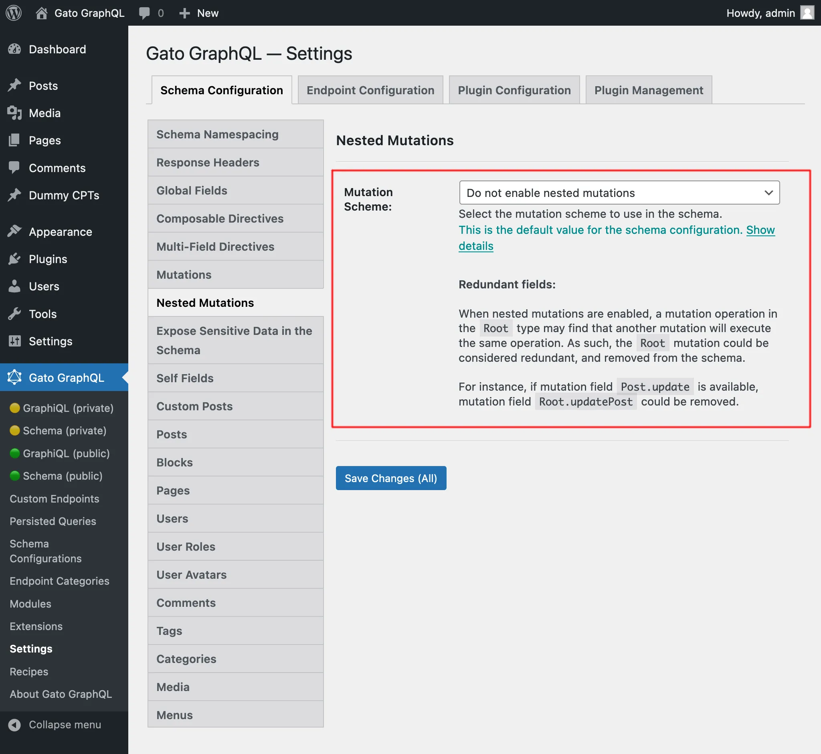Click the Pages icon in the sidebar
This screenshot has height=754, width=821.
pyautogui.click(x=14, y=140)
